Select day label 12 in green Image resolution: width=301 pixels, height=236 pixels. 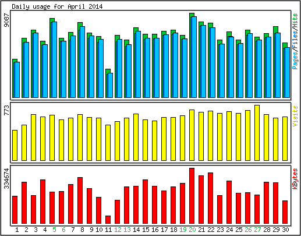coord(118,230)
